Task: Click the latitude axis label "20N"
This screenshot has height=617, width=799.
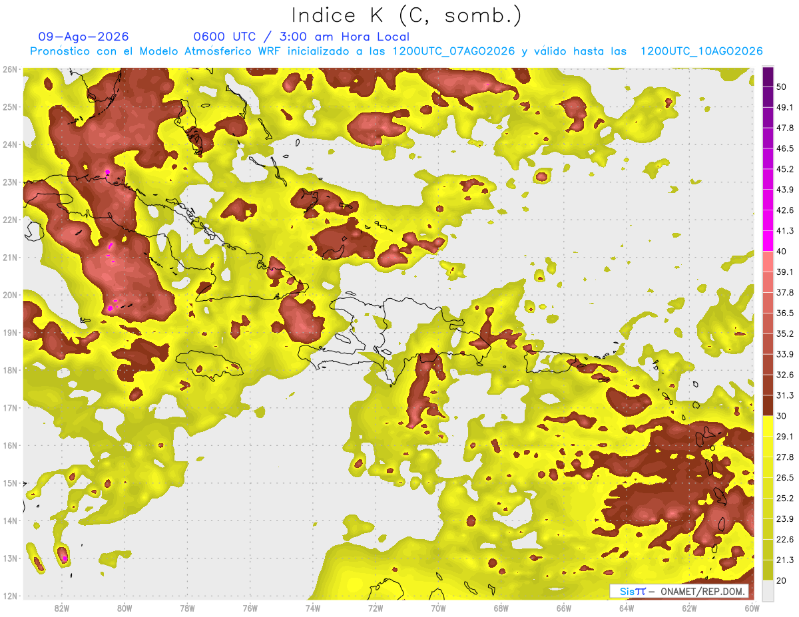Action: click(9, 295)
